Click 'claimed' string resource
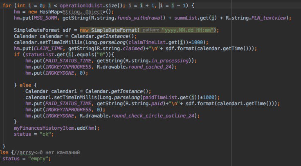301x166 pixels. click(x=133, y=49)
